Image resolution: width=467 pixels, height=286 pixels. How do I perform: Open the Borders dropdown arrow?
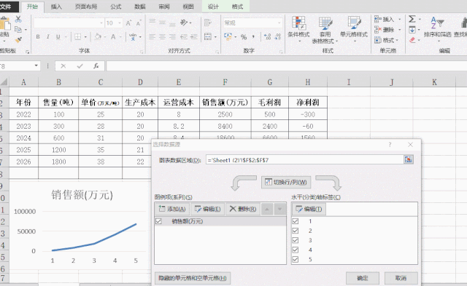(85, 37)
